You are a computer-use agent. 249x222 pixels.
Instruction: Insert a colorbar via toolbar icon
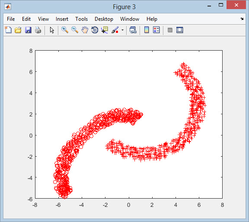click(147, 30)
